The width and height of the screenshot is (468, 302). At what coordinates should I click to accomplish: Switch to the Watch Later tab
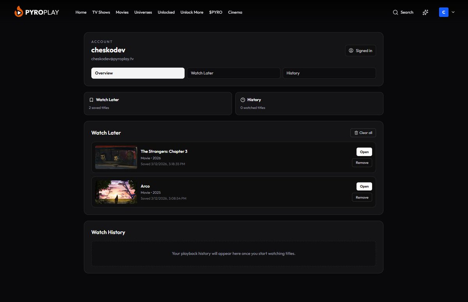(233, 73)
